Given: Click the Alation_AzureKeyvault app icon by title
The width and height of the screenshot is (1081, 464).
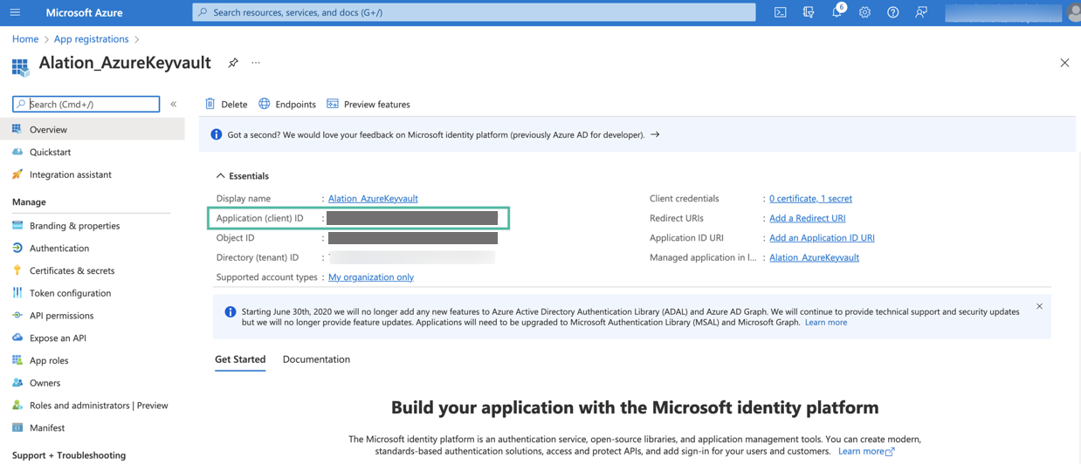Looking at the screenshot, I should pyautogui.click(x=20, y=66).
